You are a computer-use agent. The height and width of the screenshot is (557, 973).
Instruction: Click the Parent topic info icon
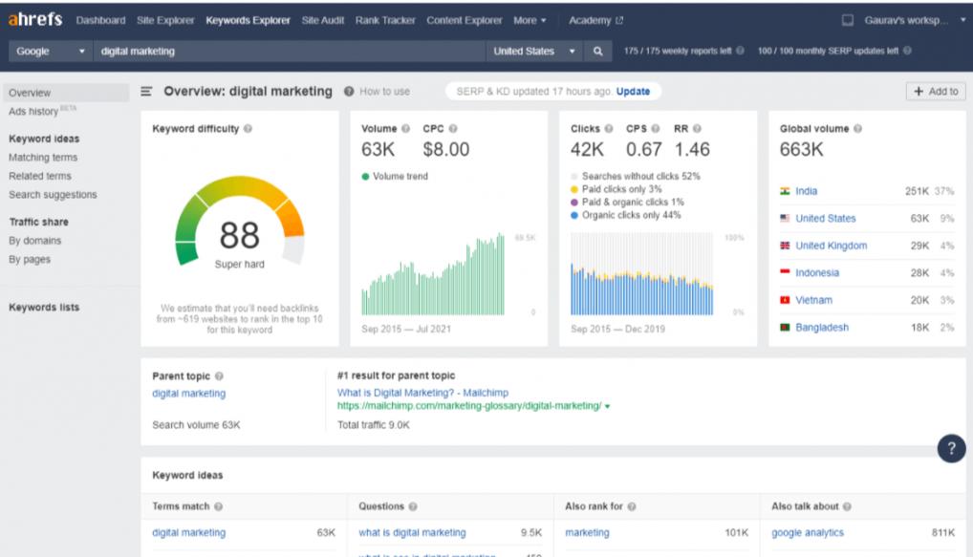[220, 375]
